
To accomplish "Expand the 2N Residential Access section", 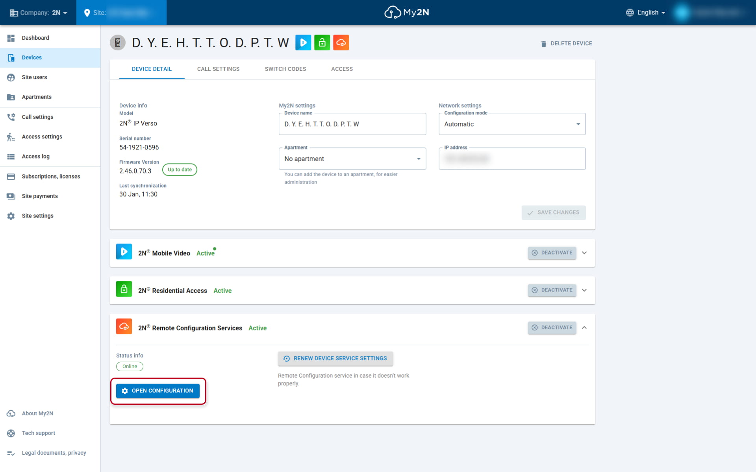I will pyautogui.click(x=584, y=290).
